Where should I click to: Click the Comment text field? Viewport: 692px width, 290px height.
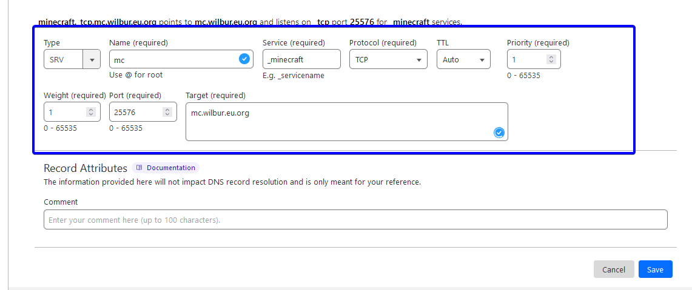pos(355,220)
